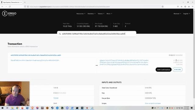Open the Windows Start menu
Screen dimensions: 195x110
(x=2, y=108)
